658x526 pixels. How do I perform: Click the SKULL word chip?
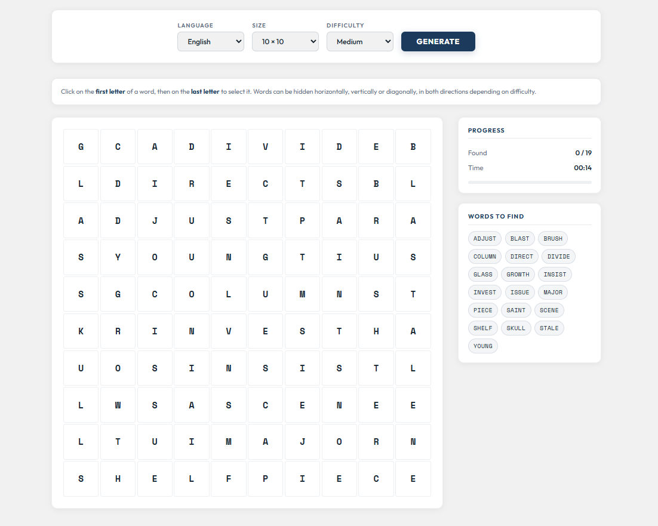[516, 328]
